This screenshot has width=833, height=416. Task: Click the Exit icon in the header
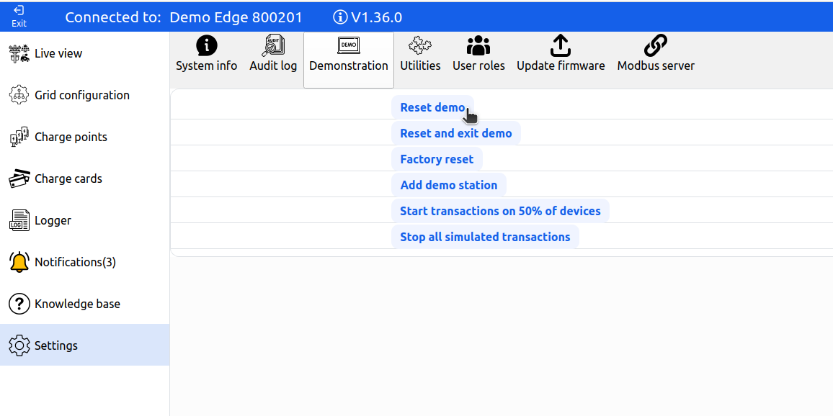19,11
